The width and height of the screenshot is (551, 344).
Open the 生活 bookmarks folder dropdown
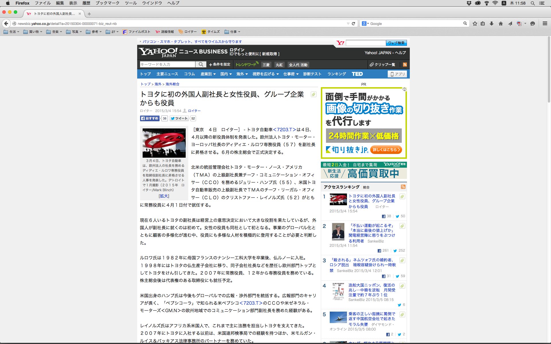pos(11,32)
